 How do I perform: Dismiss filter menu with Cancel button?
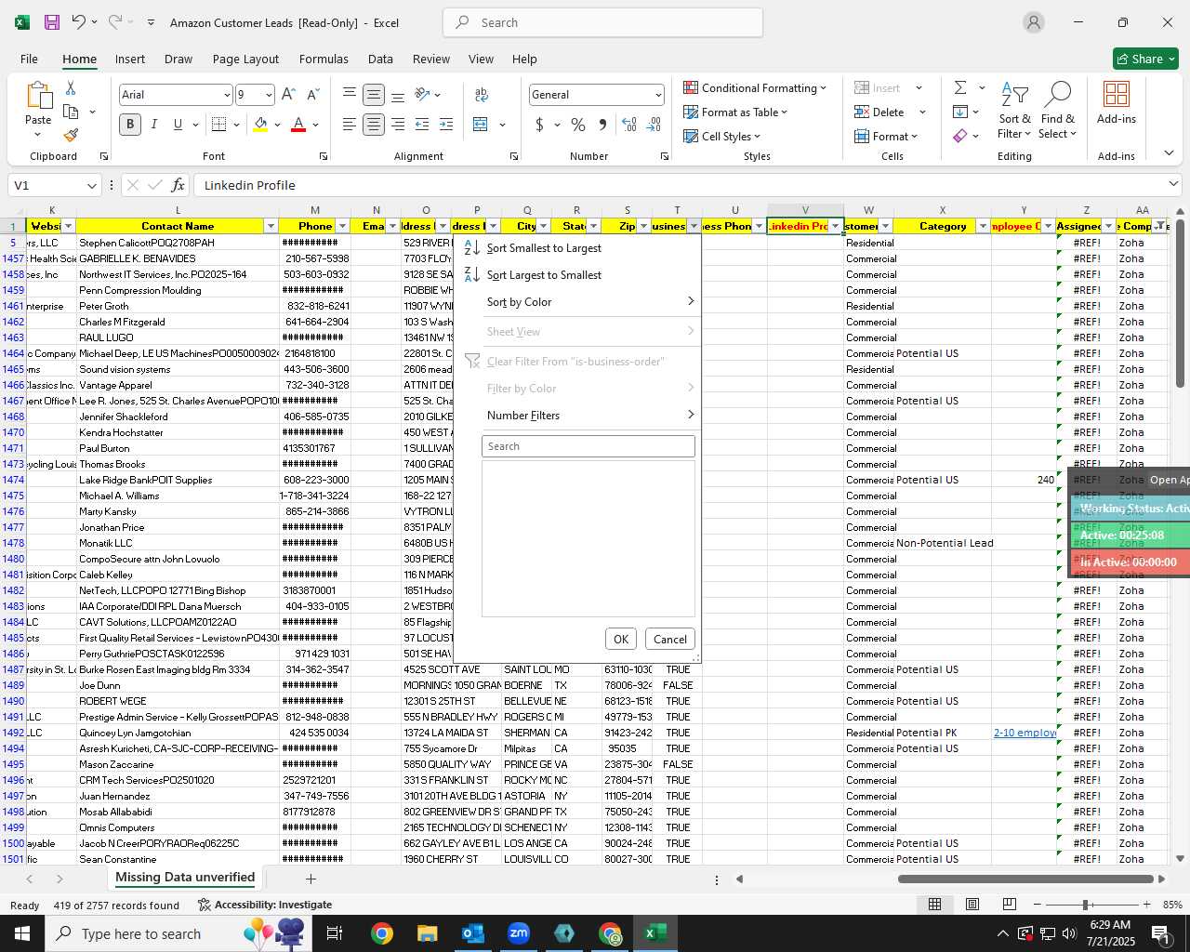tap(670, 639)
